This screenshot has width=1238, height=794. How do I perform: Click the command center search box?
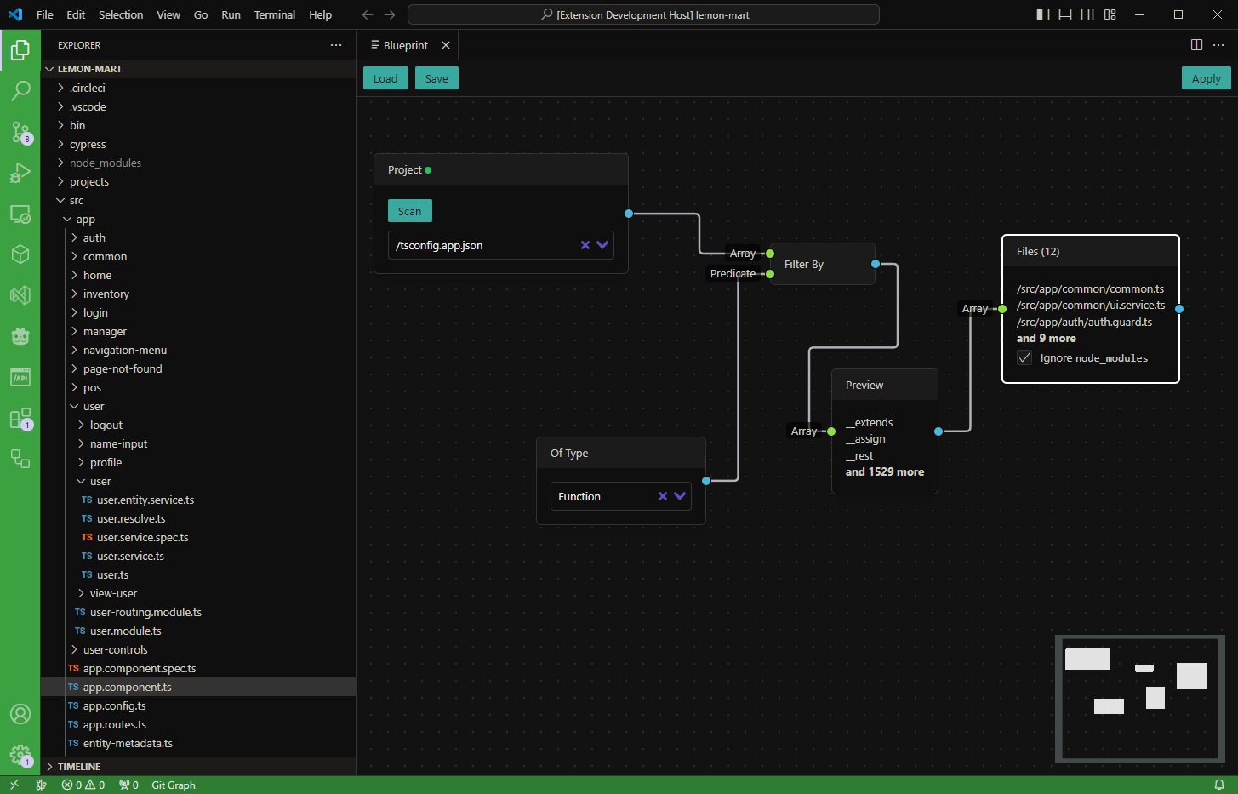(643, 14)
